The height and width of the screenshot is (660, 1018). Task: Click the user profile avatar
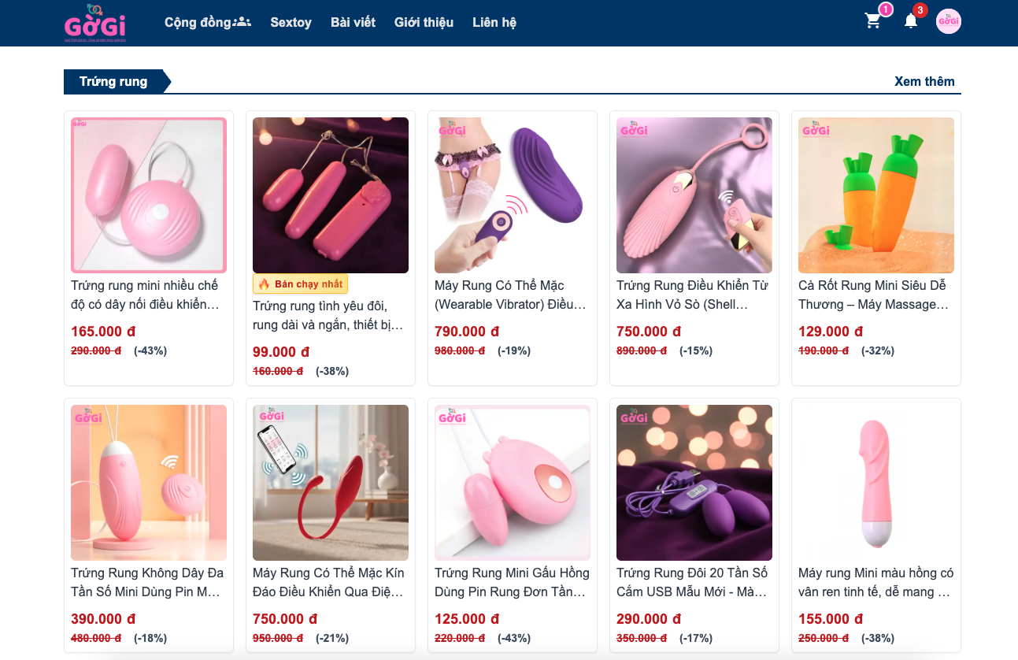[948, 21]
